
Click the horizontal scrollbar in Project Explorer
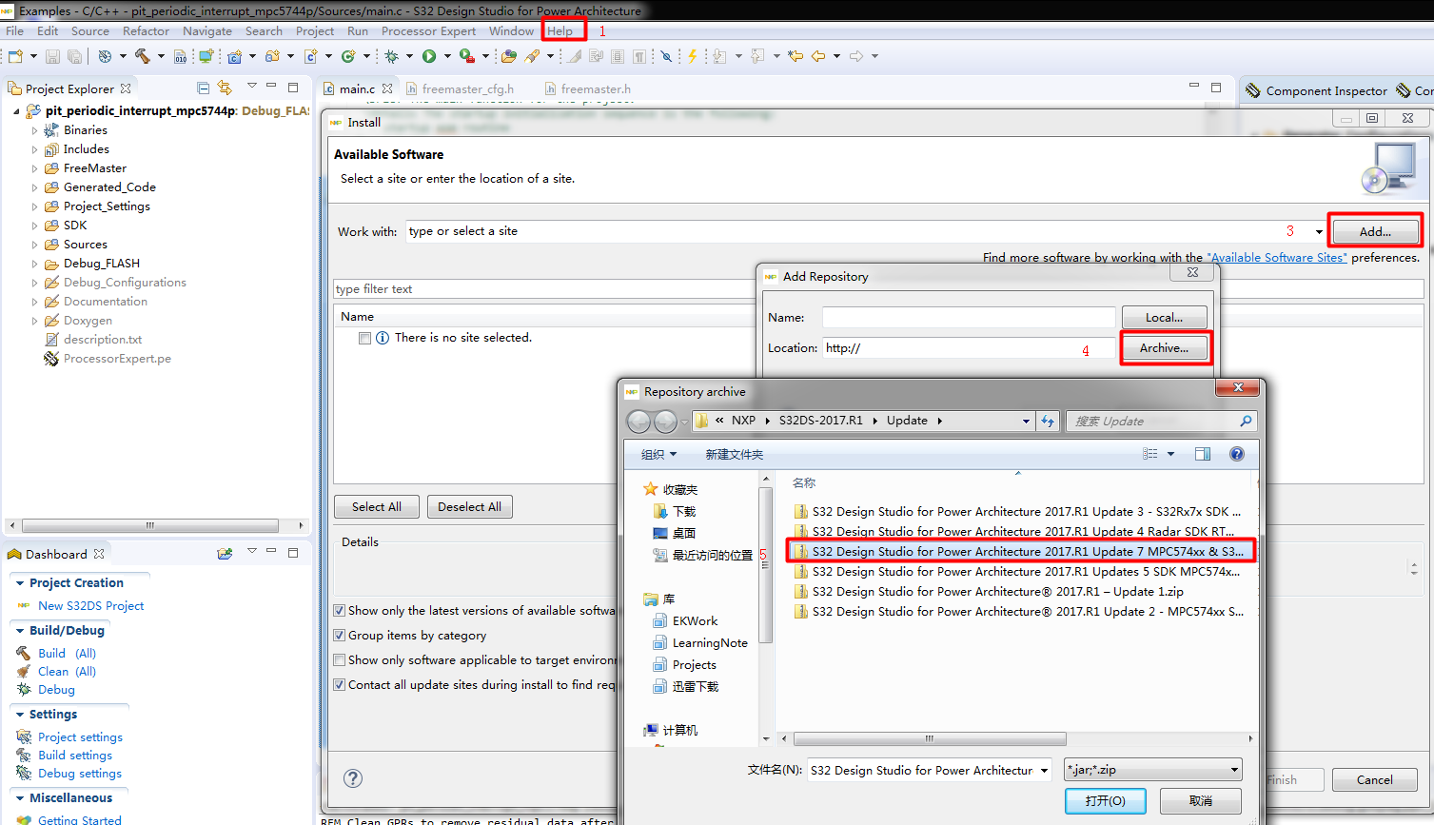(x=150, y=525)
